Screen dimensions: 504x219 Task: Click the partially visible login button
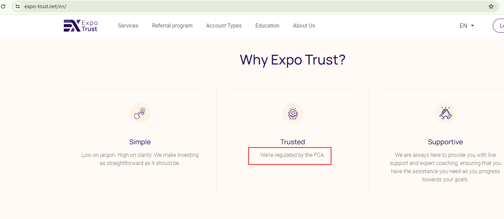pos(499,26)
